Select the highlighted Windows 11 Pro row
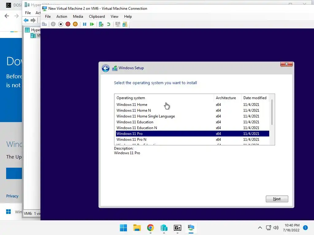Image resolution: width=314 pixels, height=235 pixels. point(193,133)
